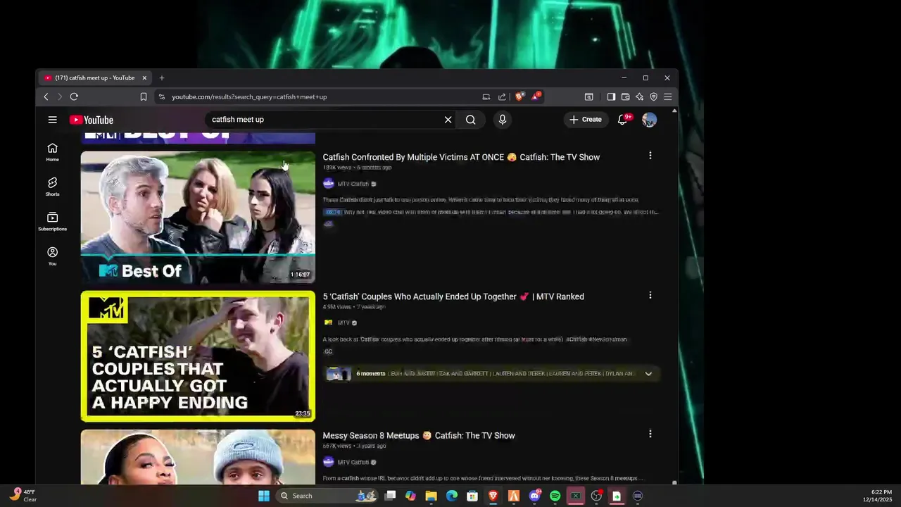
Task: Open Spotify from the taskbar
Action: [x=555, y=496]
